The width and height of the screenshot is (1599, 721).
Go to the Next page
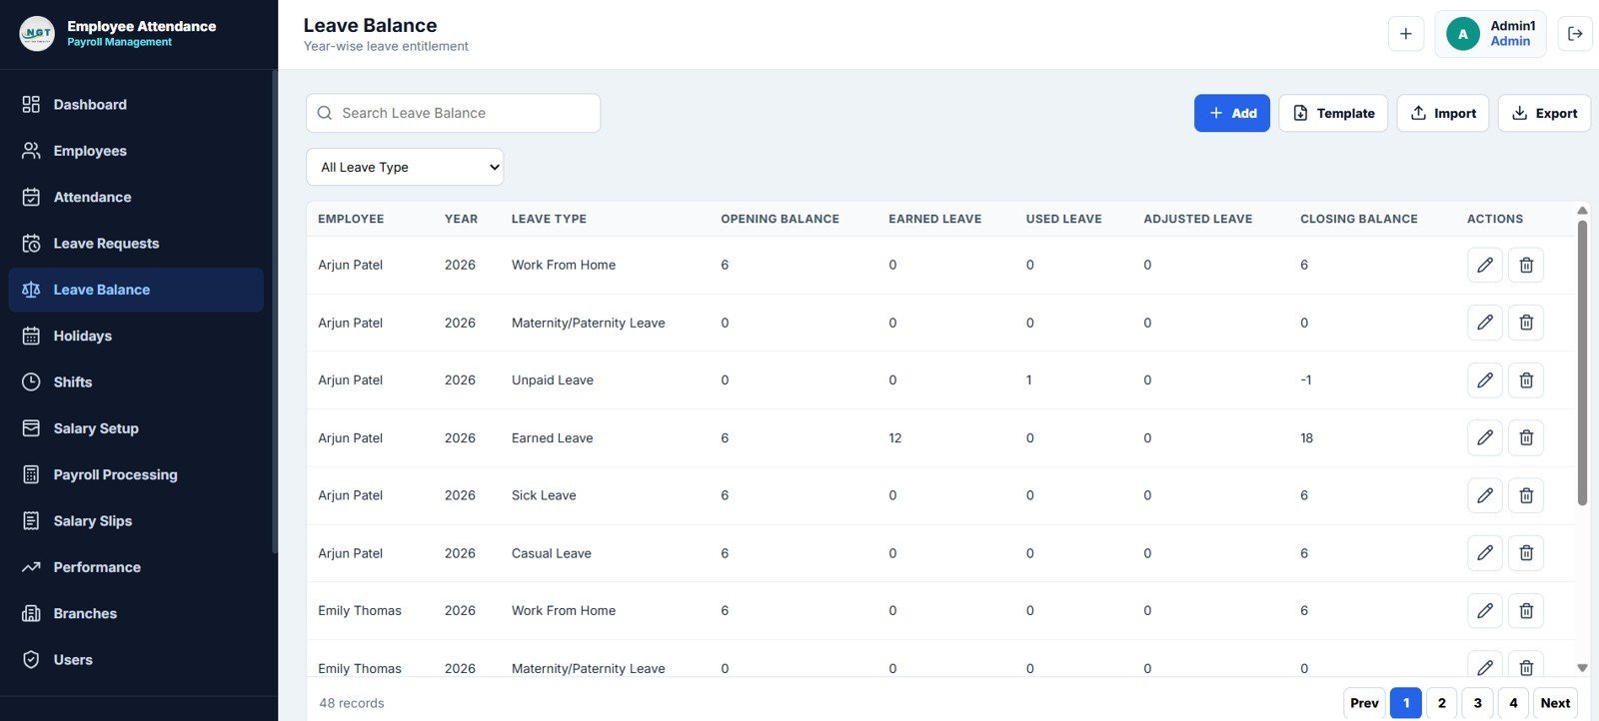click(1555, 703)
